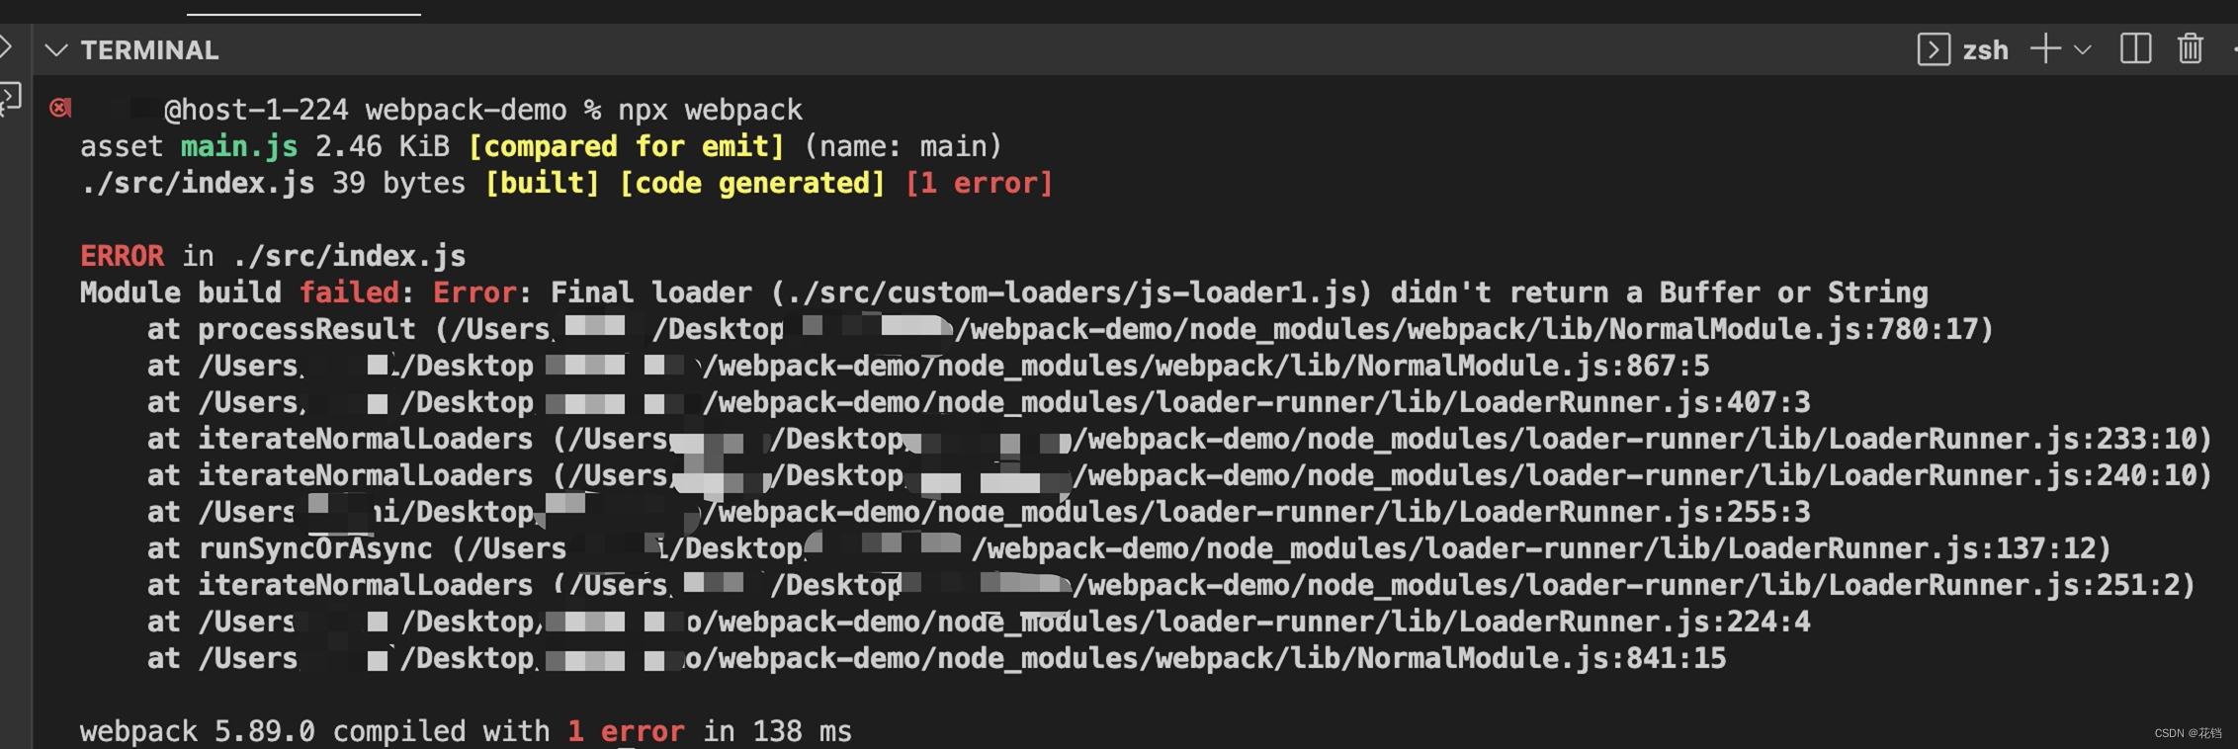This screenshot has width=2238, height=749.
Task: Click the TERMINAL panel title
Action: pyautogui.click(x=149, y=50)
